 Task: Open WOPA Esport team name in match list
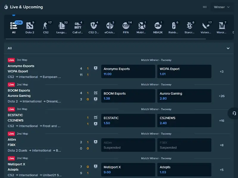(x=18, y=71)
